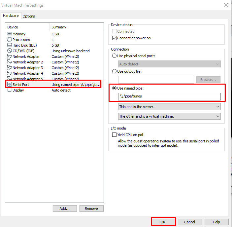Click the Hard Disk (IDE) icon
The image size is (232, 227).
[x=10, y=45]
